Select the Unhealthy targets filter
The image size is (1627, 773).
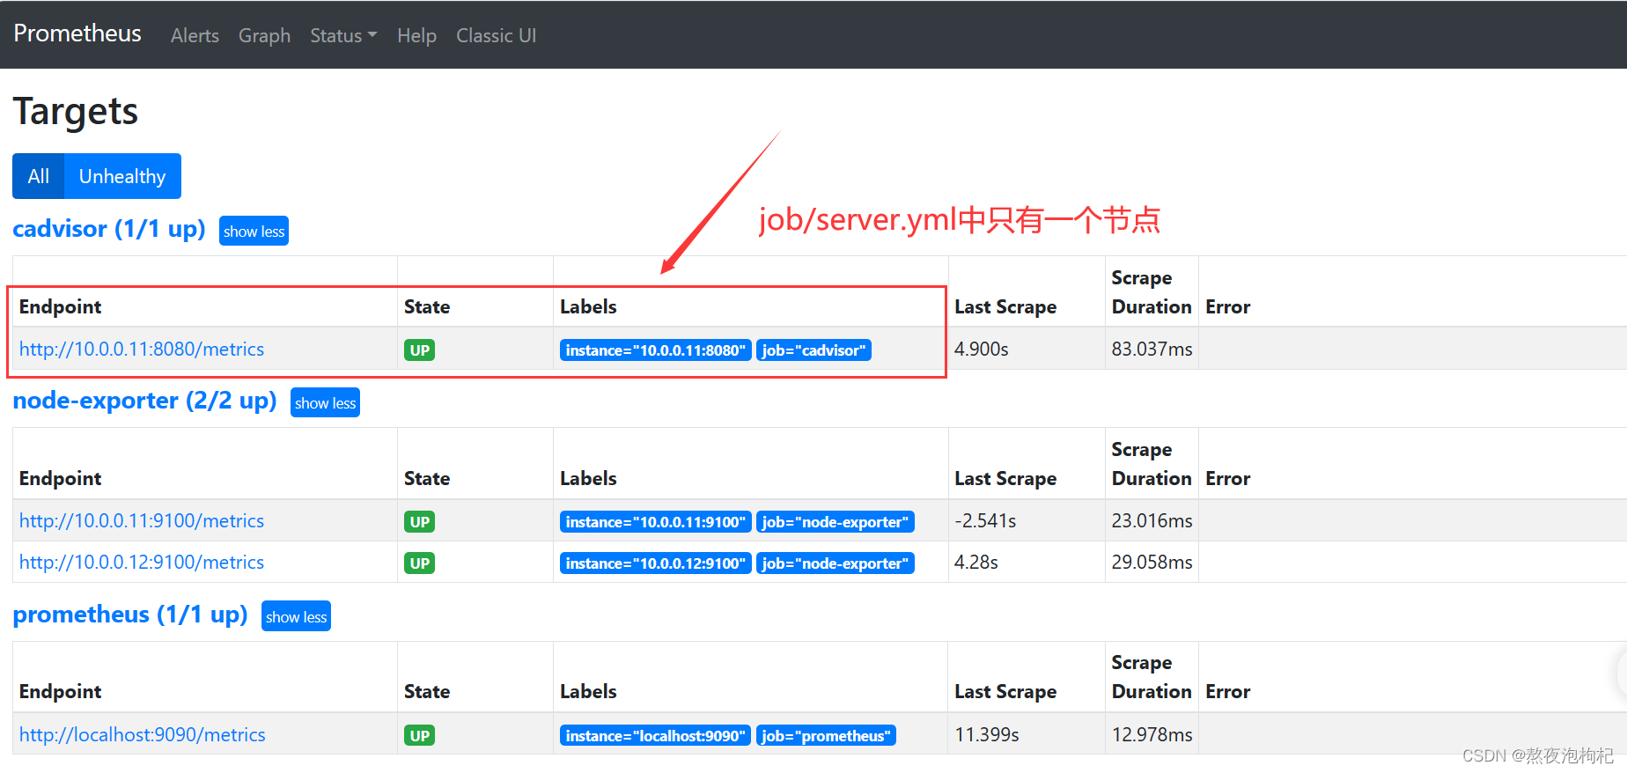[122, 176]
